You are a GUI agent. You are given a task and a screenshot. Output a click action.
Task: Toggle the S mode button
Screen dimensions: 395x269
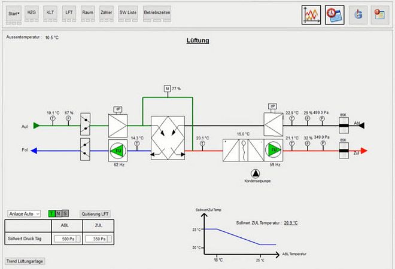65,213
